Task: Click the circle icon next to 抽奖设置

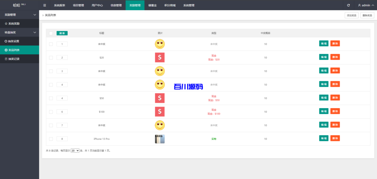Action: click(x=6, y=41)
